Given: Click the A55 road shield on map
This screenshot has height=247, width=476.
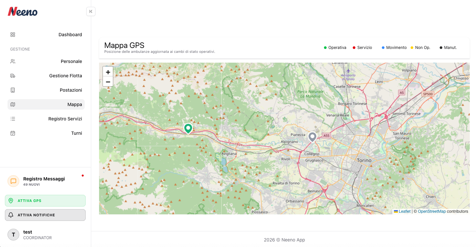Looking at the screenshot, I should 326,135.
